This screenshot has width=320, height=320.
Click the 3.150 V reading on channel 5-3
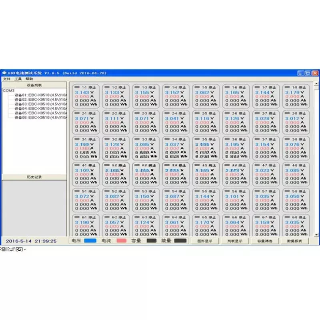(x=144, y=196)
